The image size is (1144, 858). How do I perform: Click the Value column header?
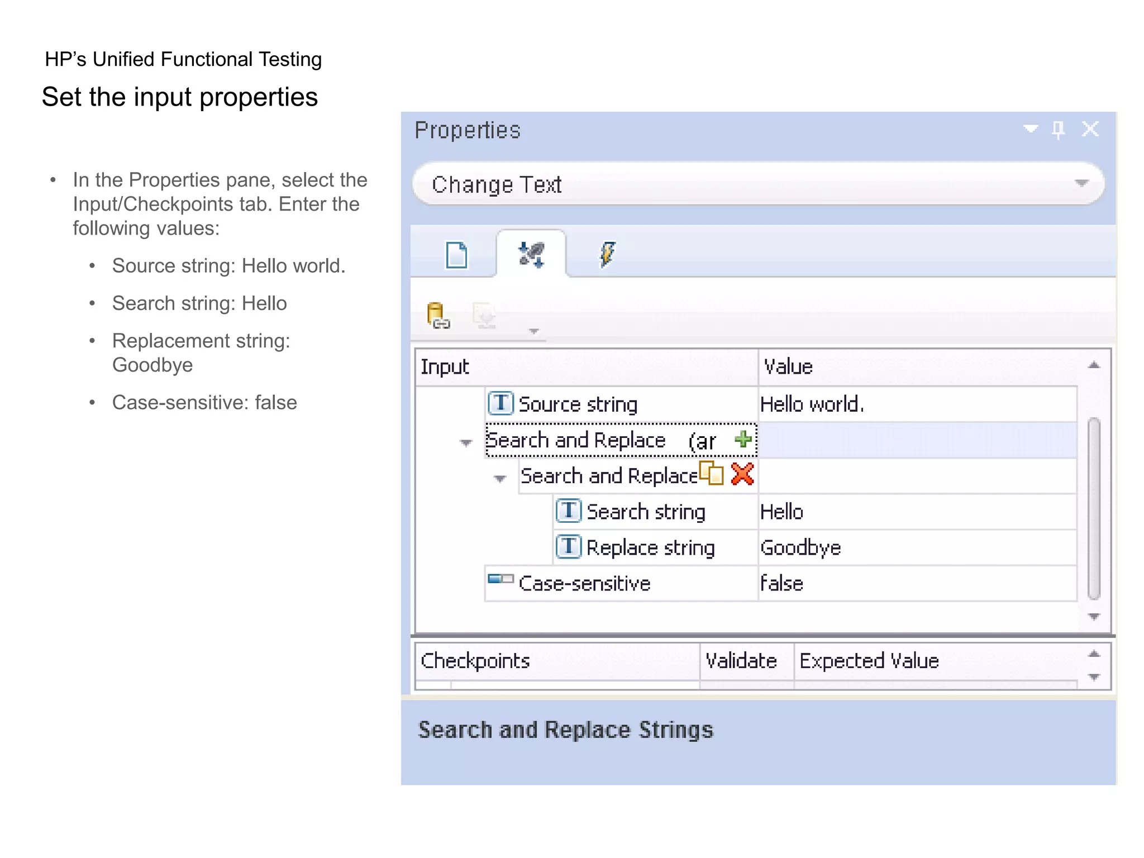[x=917, y=367]
